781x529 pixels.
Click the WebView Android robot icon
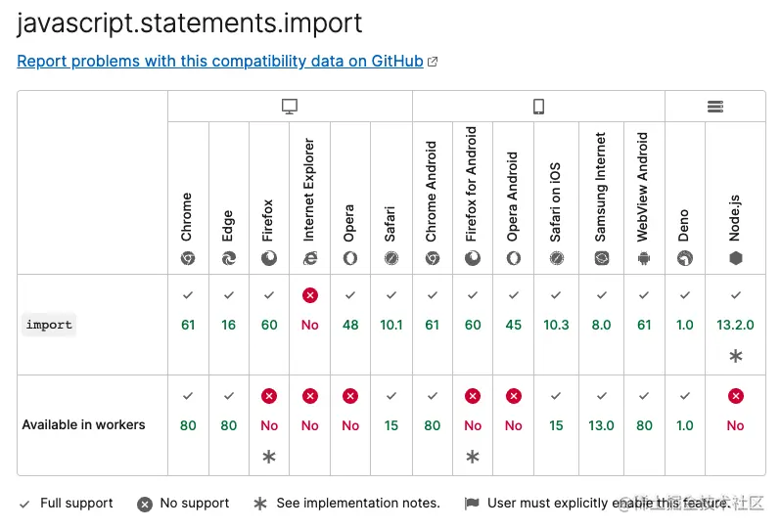point(644,258)
